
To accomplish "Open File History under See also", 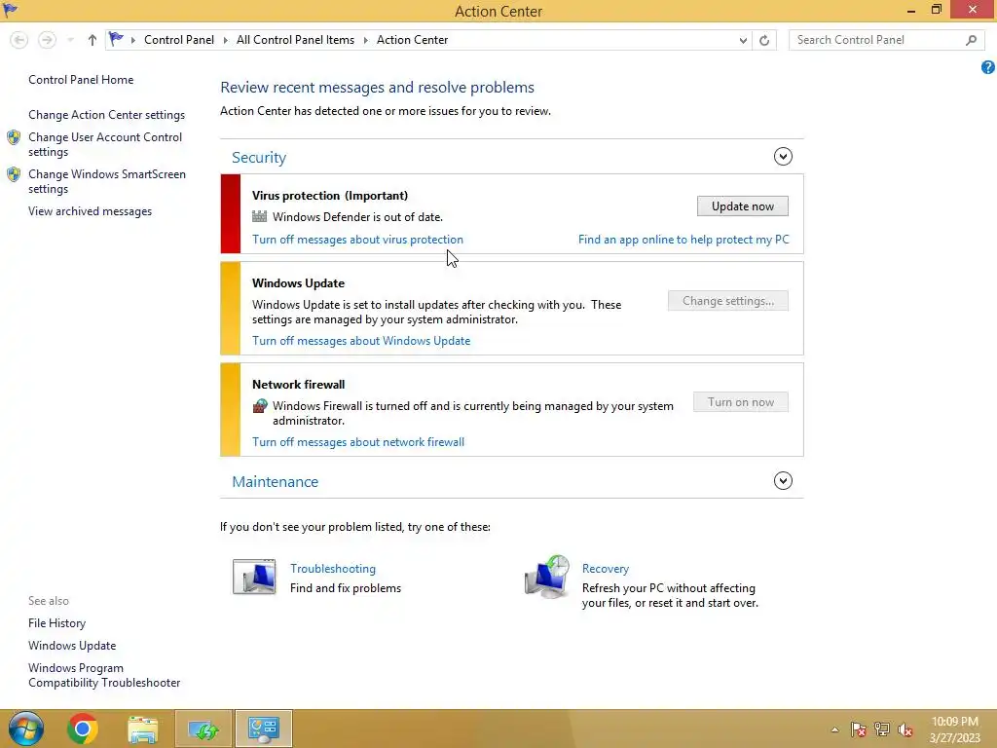I will click(x=56, y=623).
